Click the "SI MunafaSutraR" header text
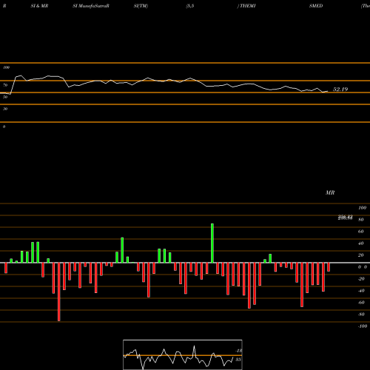The width and height of the screenshot is (370, 370). coord(91,6)
